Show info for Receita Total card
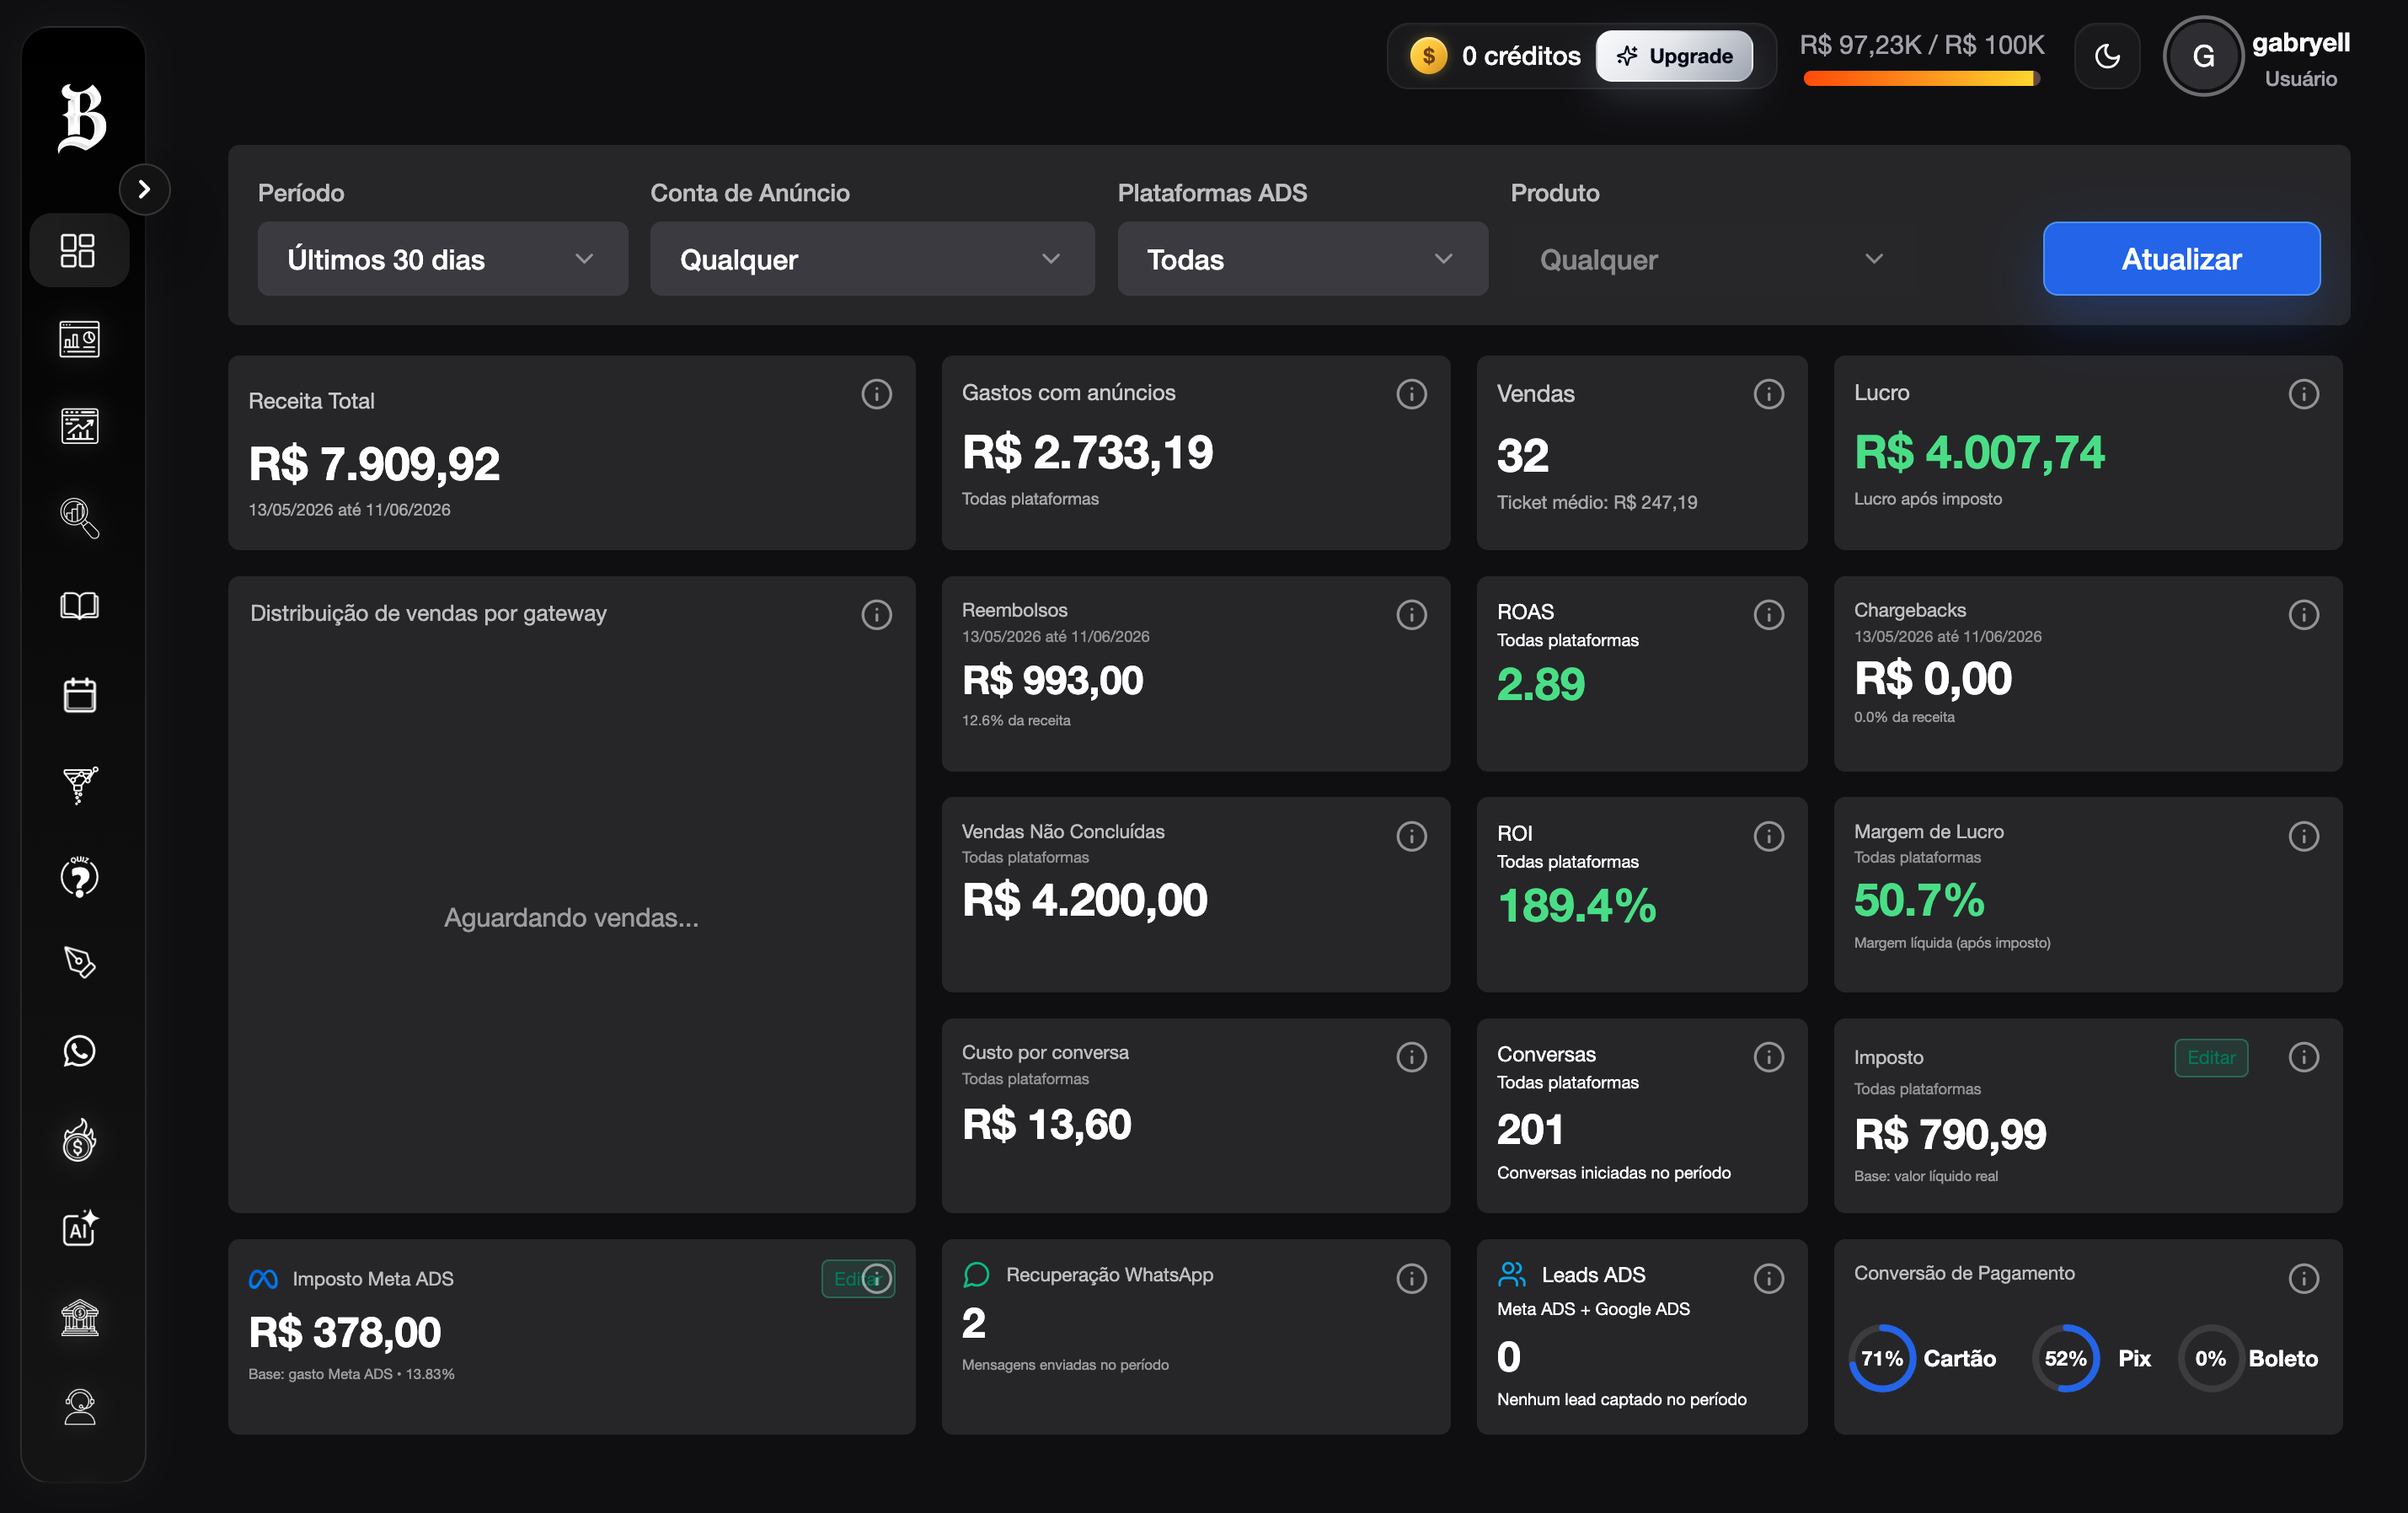This screenshot has width=2408, height=1513. click(876, 394)
